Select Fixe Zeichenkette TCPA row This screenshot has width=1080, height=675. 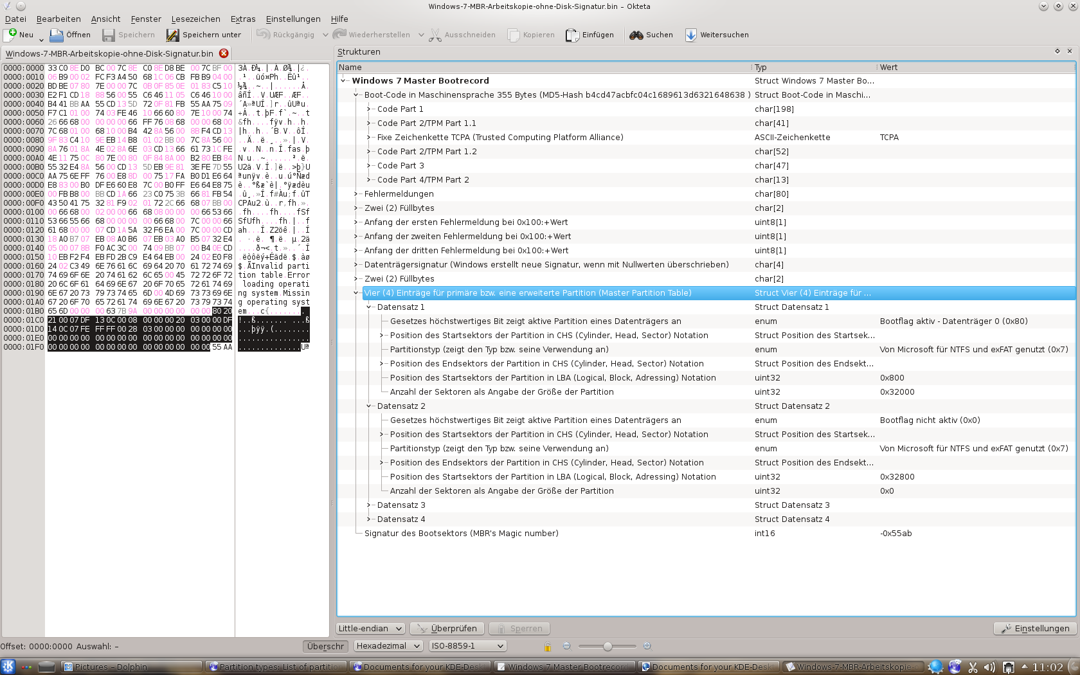point(706,138)
